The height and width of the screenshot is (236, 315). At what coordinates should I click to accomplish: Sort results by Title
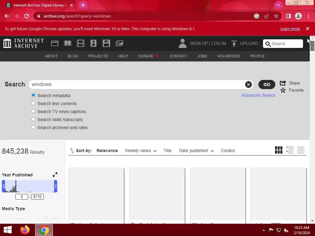click(168, 151)
